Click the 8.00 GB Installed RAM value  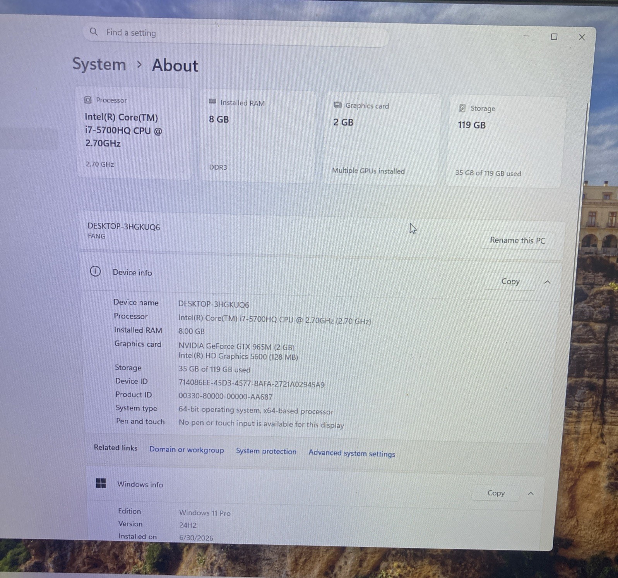192,331
